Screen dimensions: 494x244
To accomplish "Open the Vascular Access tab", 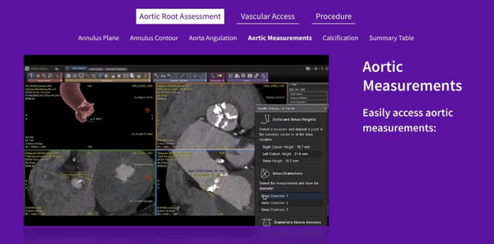I will (268, 16).
